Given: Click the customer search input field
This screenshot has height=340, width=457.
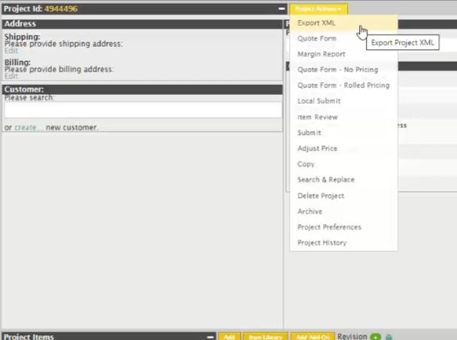Looking at the screenshot, I should coord(142,111).
